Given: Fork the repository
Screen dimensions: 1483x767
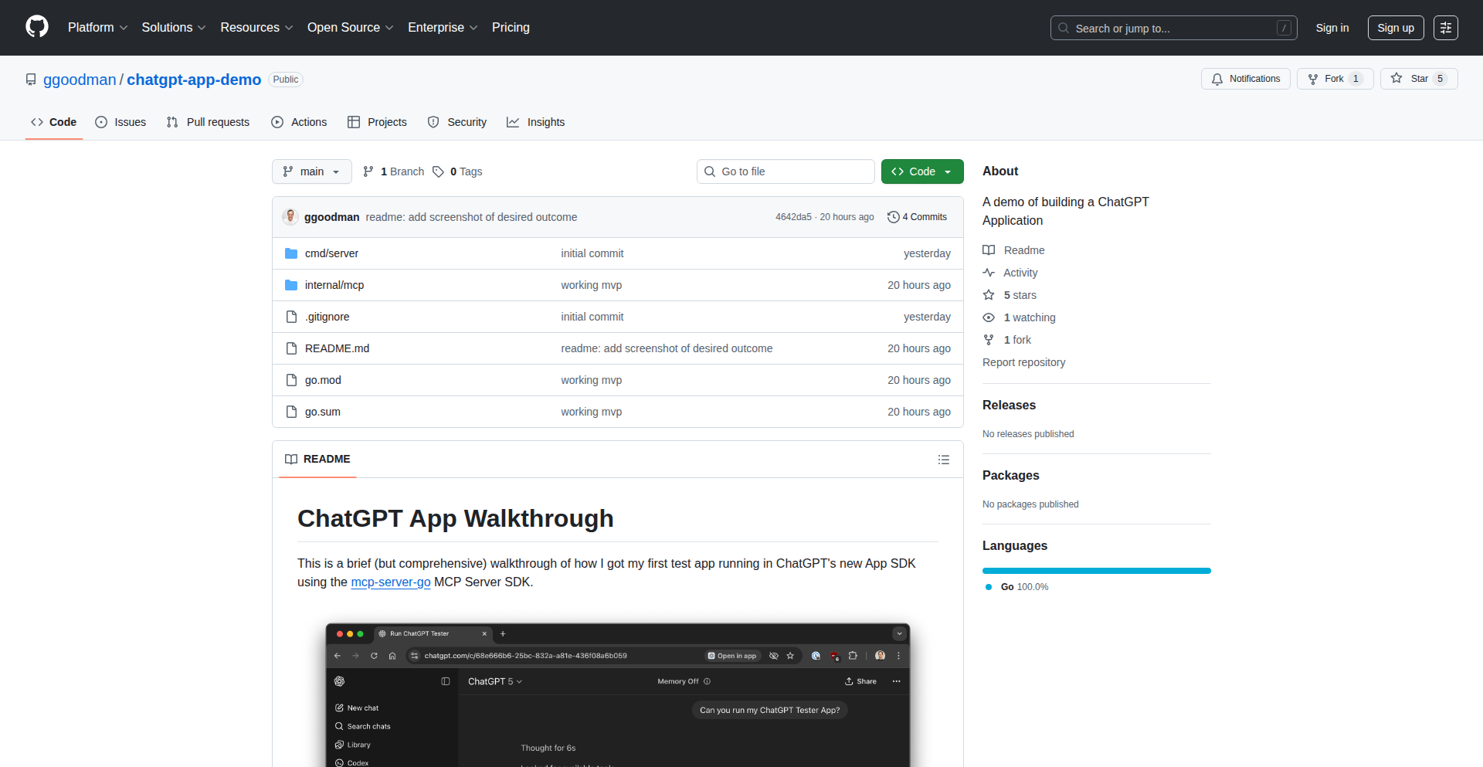Looking at the screenshot, I should click(x=1326, y=79).
